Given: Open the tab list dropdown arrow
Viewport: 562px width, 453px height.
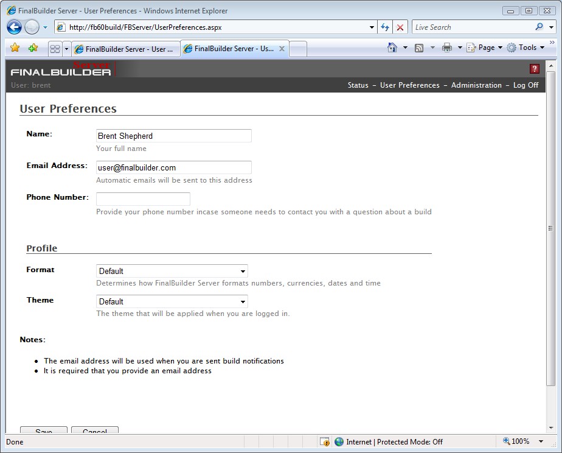Looking at the screenshot, I should click(66, 49).
